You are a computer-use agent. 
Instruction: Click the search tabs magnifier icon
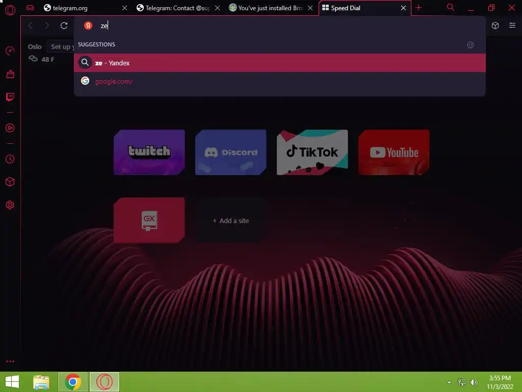(x=451, y=7)
